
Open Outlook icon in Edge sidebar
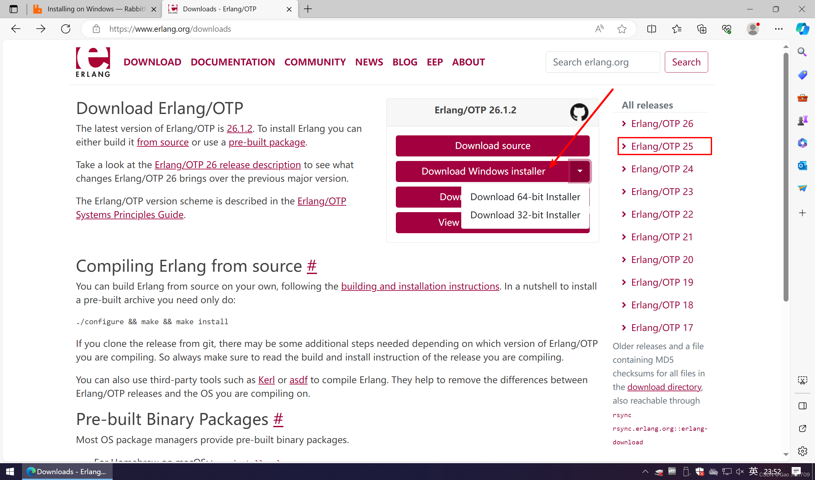[802, 166]
